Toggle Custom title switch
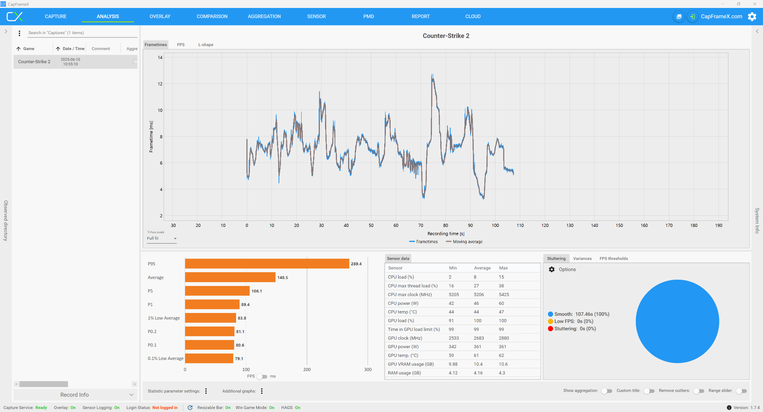This screenshot has width=763, height=412. 649,391
